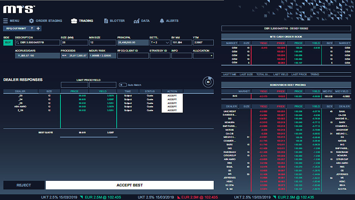
Task: Open the ALERTS menu item
Action: point(172,21)
